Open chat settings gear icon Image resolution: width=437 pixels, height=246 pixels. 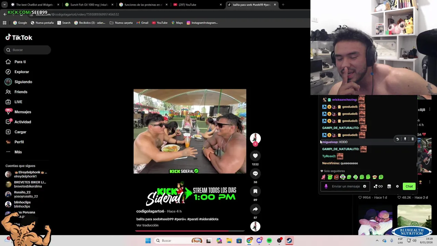coord(397,186)
